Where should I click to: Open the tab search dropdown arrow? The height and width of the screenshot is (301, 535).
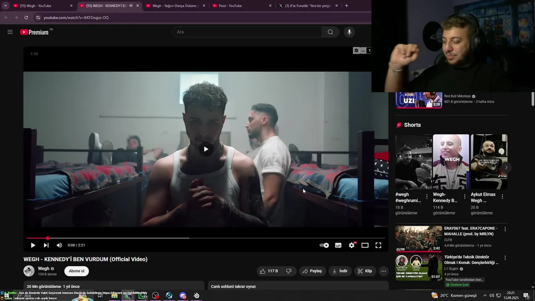pyautogui.click(x=5, y=6)
